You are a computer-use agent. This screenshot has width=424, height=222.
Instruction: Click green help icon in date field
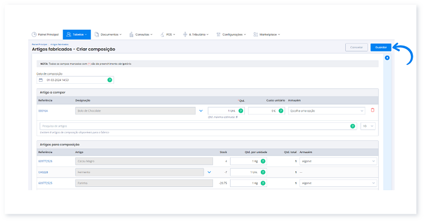(110, 80)
